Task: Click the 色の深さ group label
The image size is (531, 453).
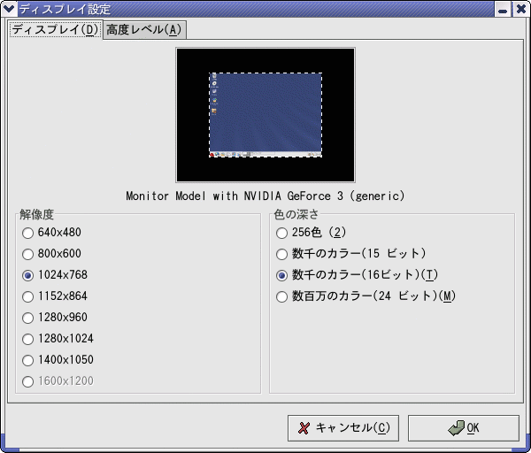Action: click(x=296, y=214)
